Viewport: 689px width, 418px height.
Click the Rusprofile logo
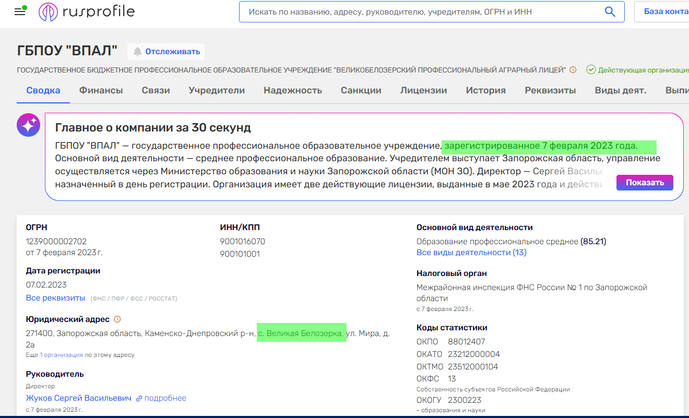(x=87, y=11)
